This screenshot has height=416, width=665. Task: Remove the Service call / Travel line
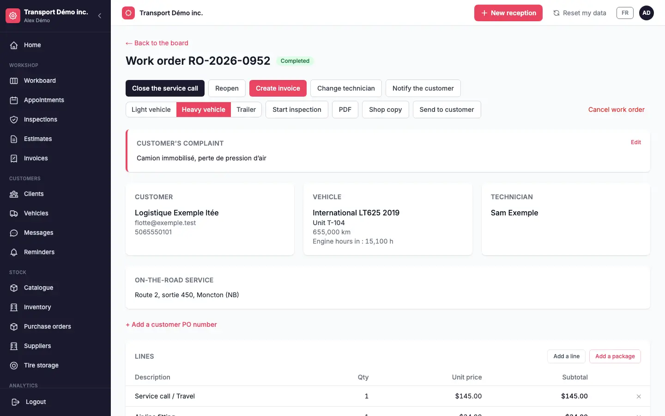coord(639,397)
